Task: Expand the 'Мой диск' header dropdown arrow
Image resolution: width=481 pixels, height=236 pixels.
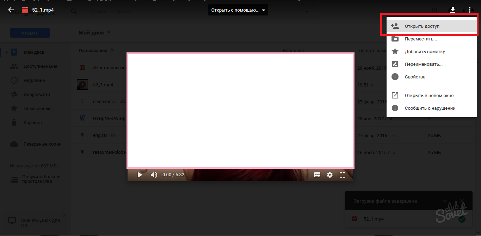Action: point(109,33)
